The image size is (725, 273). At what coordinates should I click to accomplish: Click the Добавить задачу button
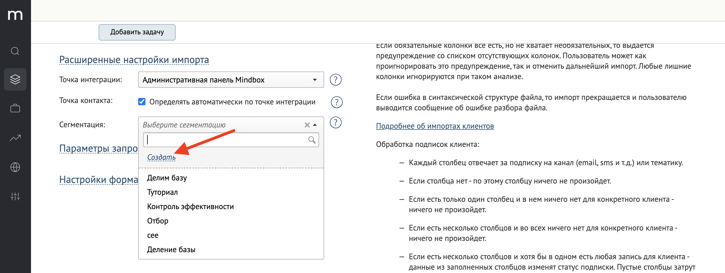tap(137, 32)
